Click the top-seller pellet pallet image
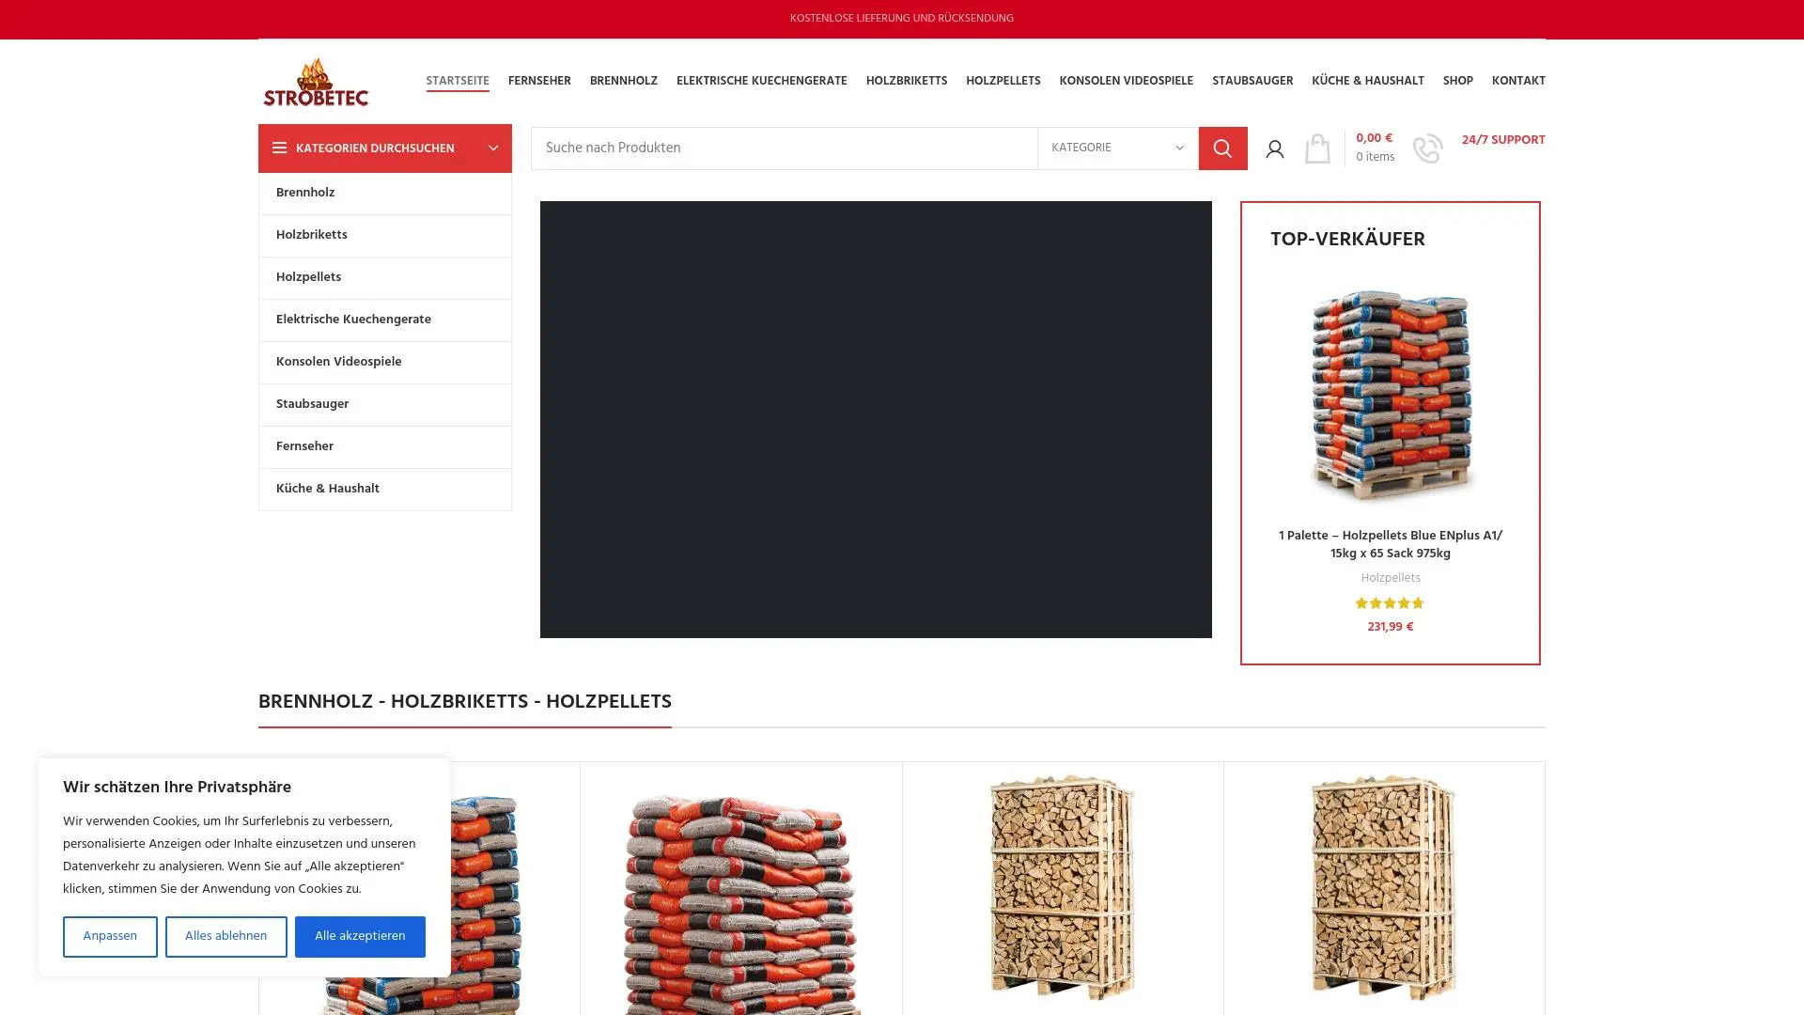Image resolution: width=1804 pixels, height=1015 pixels. tap(1390, 395)
